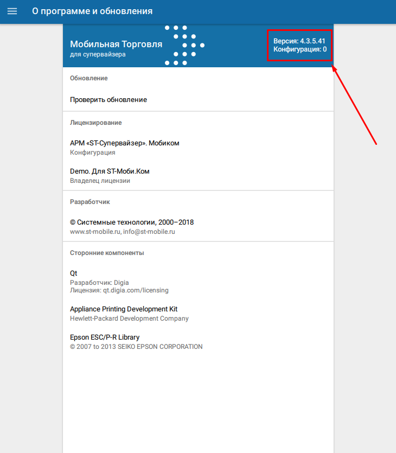Click the 'Сторонние компоненты' section header
The image size is (396, 453).
(107, 253)
